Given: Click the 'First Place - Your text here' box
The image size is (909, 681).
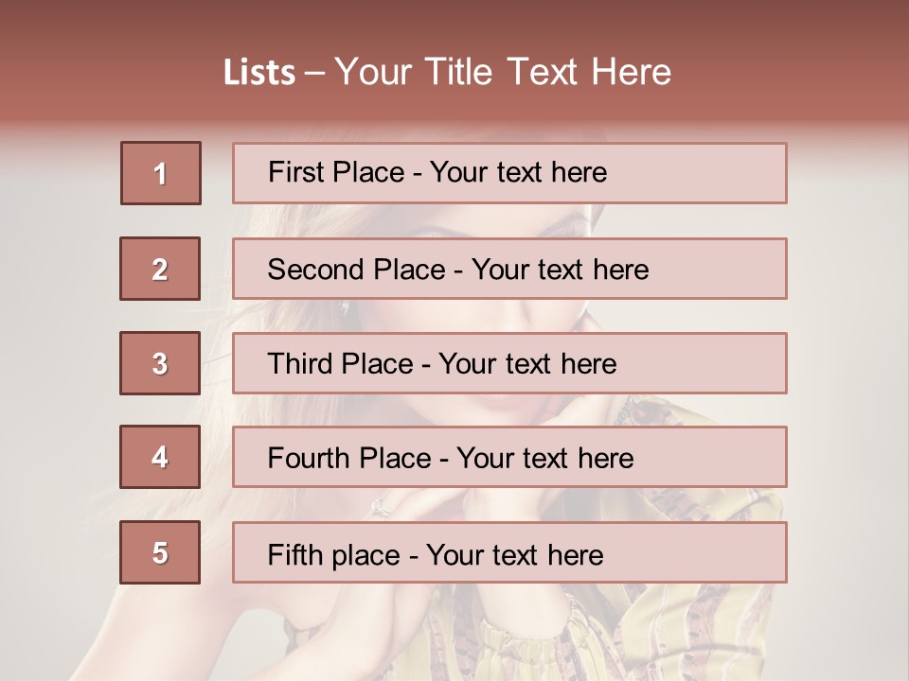Looking at the screenshot, I should coord(509,173).
